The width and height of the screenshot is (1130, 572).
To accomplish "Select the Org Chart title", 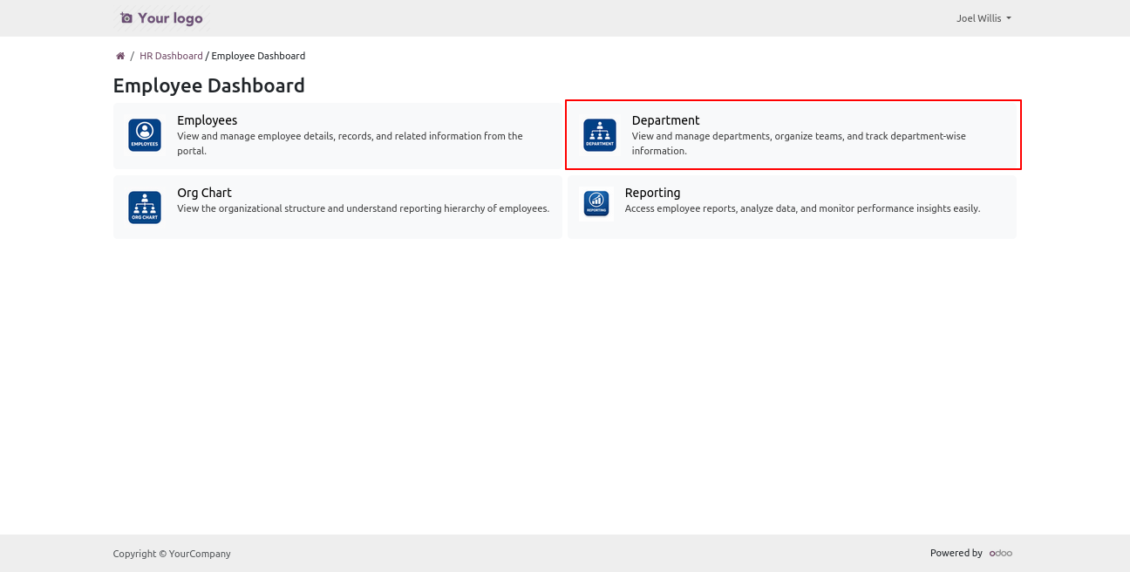I will click(x=204, y=193).
